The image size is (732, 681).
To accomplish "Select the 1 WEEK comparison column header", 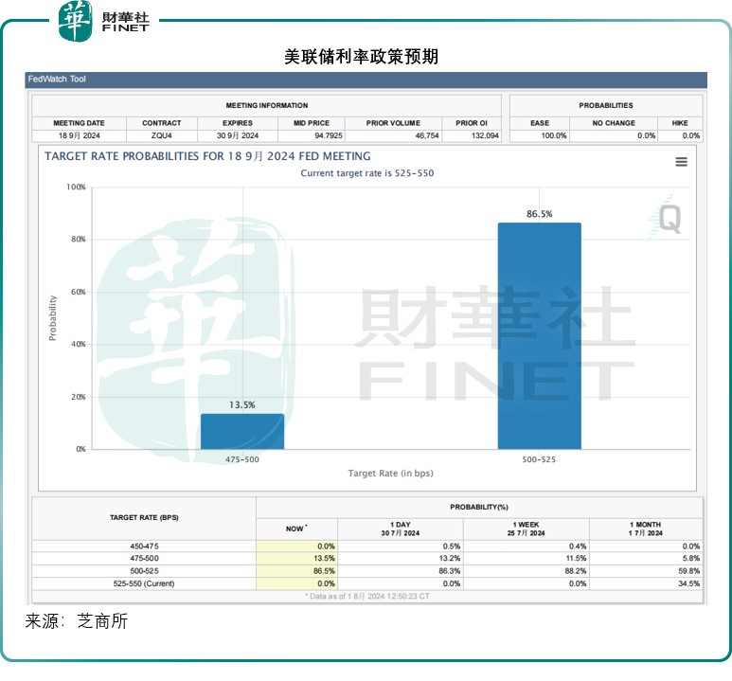I will point(527,529).
